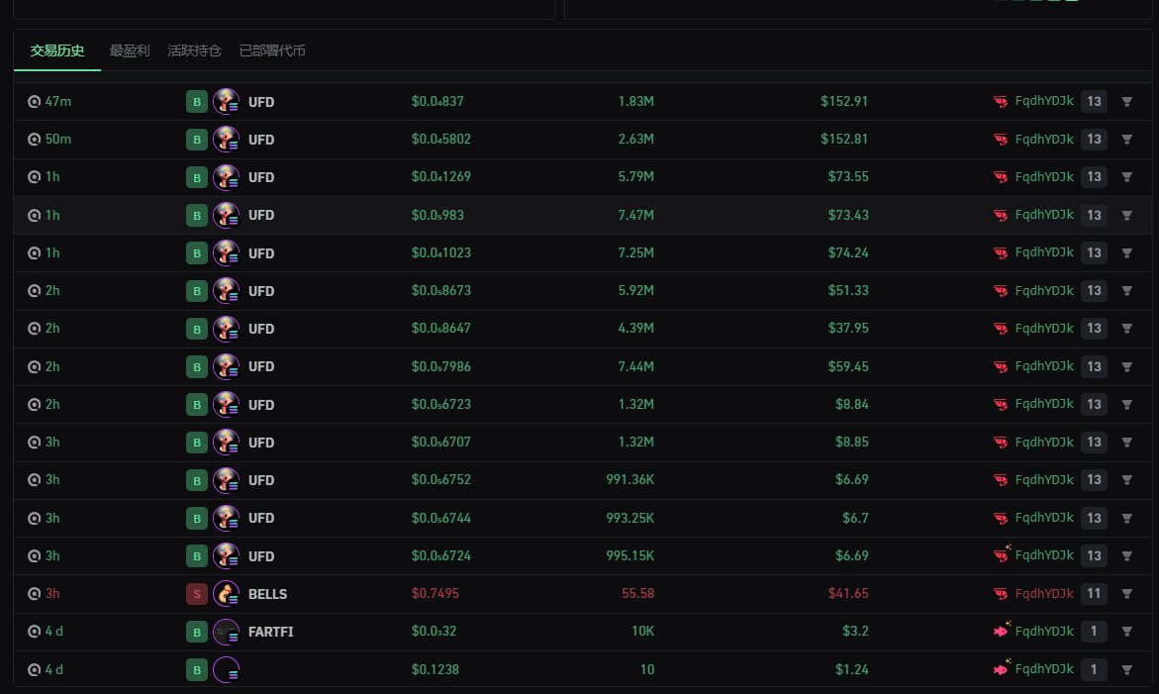1159x694 pixels.
Task: Click filter funnel on the $8.85 row
Action: 1126,442
